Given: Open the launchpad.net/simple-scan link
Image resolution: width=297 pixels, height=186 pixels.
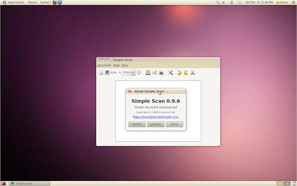Looking at the screenshot, I should pos(156,117).
